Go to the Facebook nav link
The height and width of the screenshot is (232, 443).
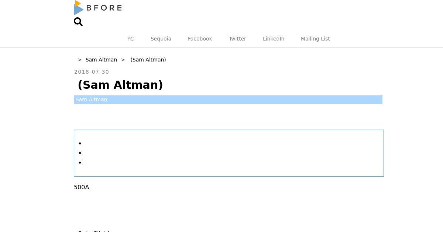click(x=200, y=39)
